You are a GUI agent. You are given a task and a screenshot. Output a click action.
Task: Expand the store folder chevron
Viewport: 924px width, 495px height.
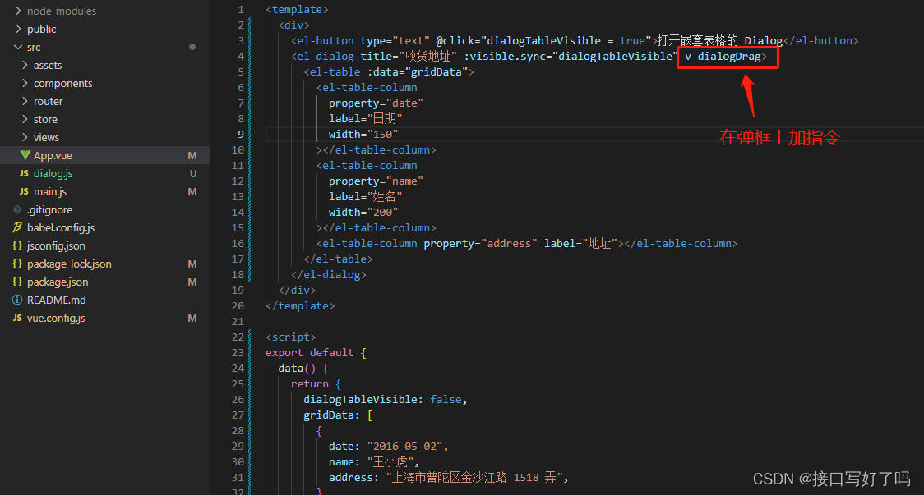coord(25,120)
